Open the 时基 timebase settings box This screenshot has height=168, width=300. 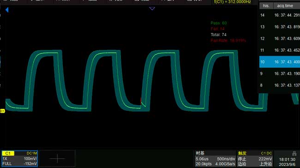pos(215,159)
